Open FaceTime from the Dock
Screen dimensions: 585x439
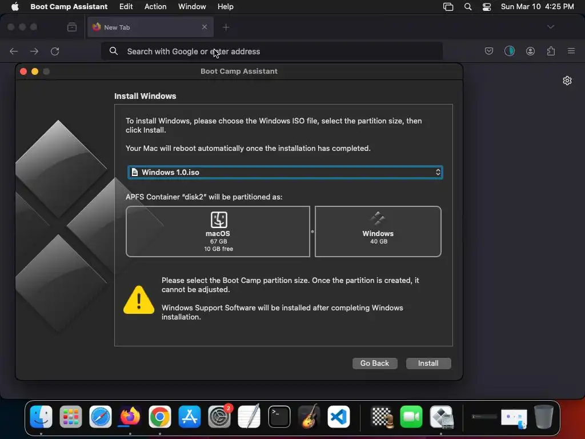click(x=411, y=417)
